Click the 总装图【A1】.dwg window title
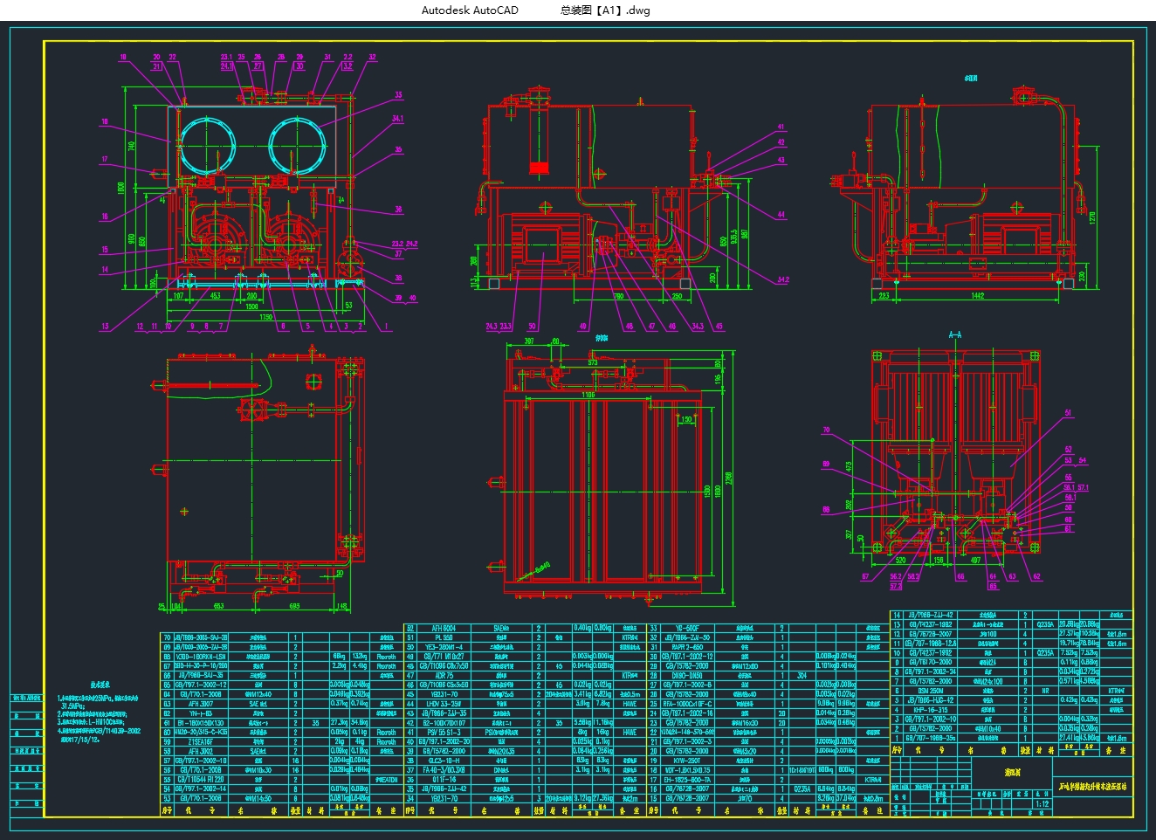The image size is (1156, 840). pyautogui.click(x=605, y=10)
